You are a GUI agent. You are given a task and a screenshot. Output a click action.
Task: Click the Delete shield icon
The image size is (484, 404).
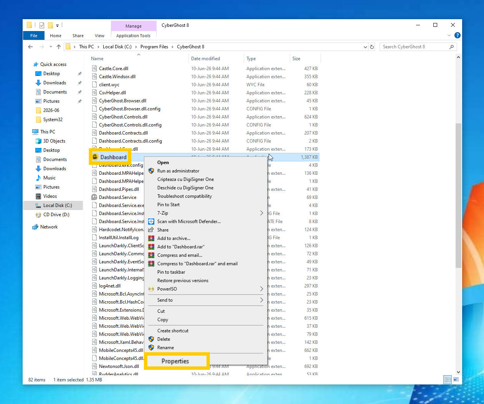click(x=151, y=339)
